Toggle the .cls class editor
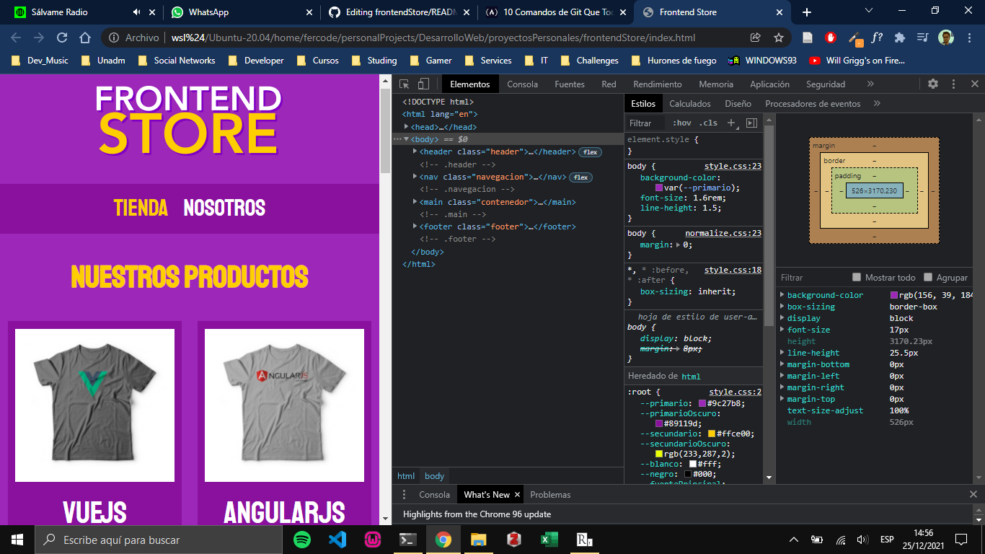This screenshot has height=554, width=985. [x=710, y=123]
